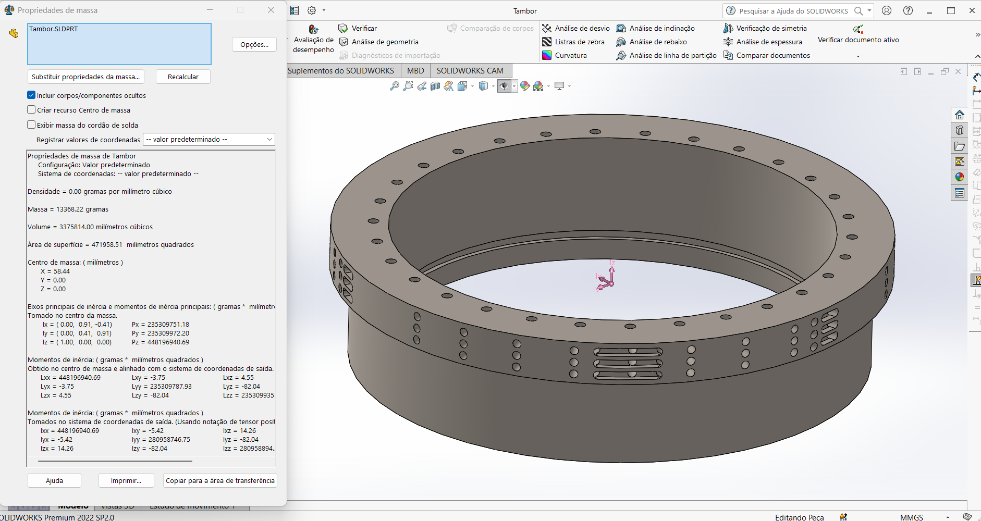Check Exibir massa do cordão de solda
Image resolution: width=981 pixels, height=521 pixels.
coord(31,125)
